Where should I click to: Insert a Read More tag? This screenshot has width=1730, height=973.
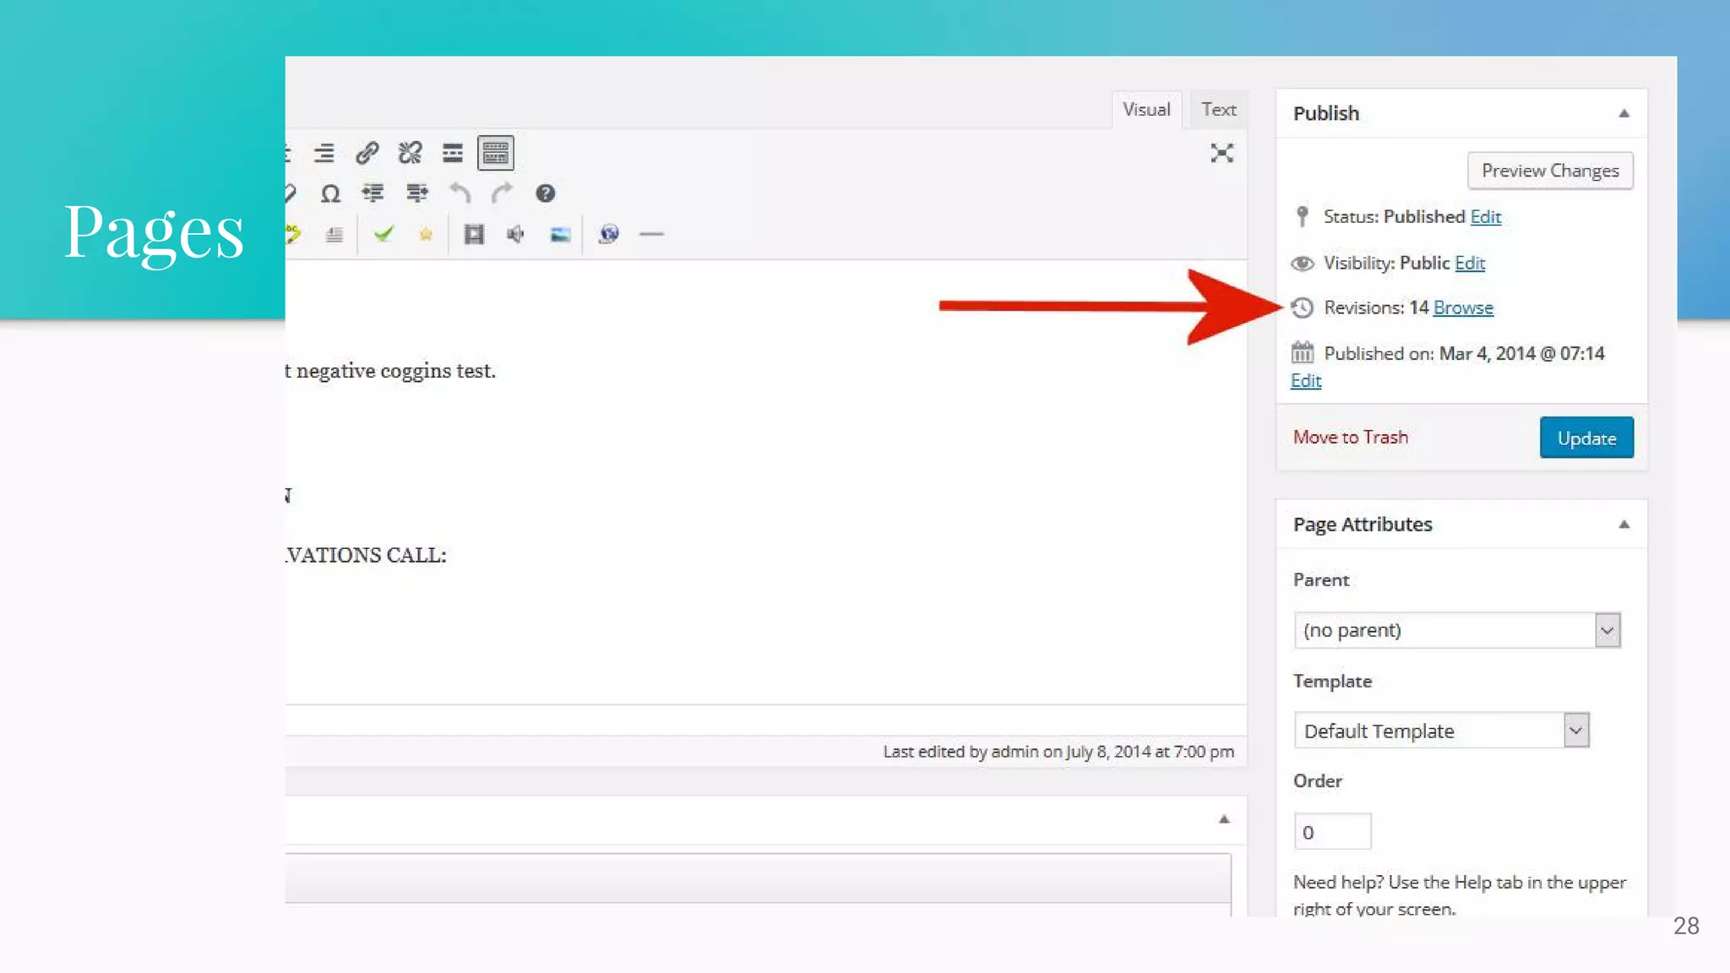coord(453,153)
